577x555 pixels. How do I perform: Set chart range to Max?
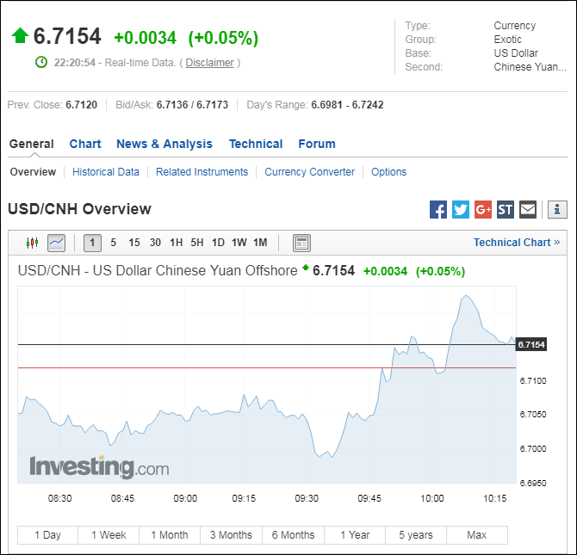tap(476, 535)
